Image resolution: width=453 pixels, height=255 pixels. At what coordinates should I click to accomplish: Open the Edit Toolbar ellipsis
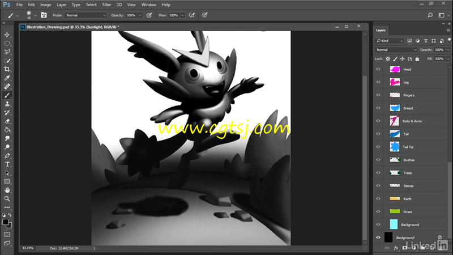click(7, 207)
